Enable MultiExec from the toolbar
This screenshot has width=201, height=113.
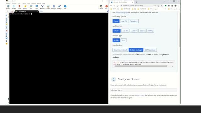coord(42,7)
